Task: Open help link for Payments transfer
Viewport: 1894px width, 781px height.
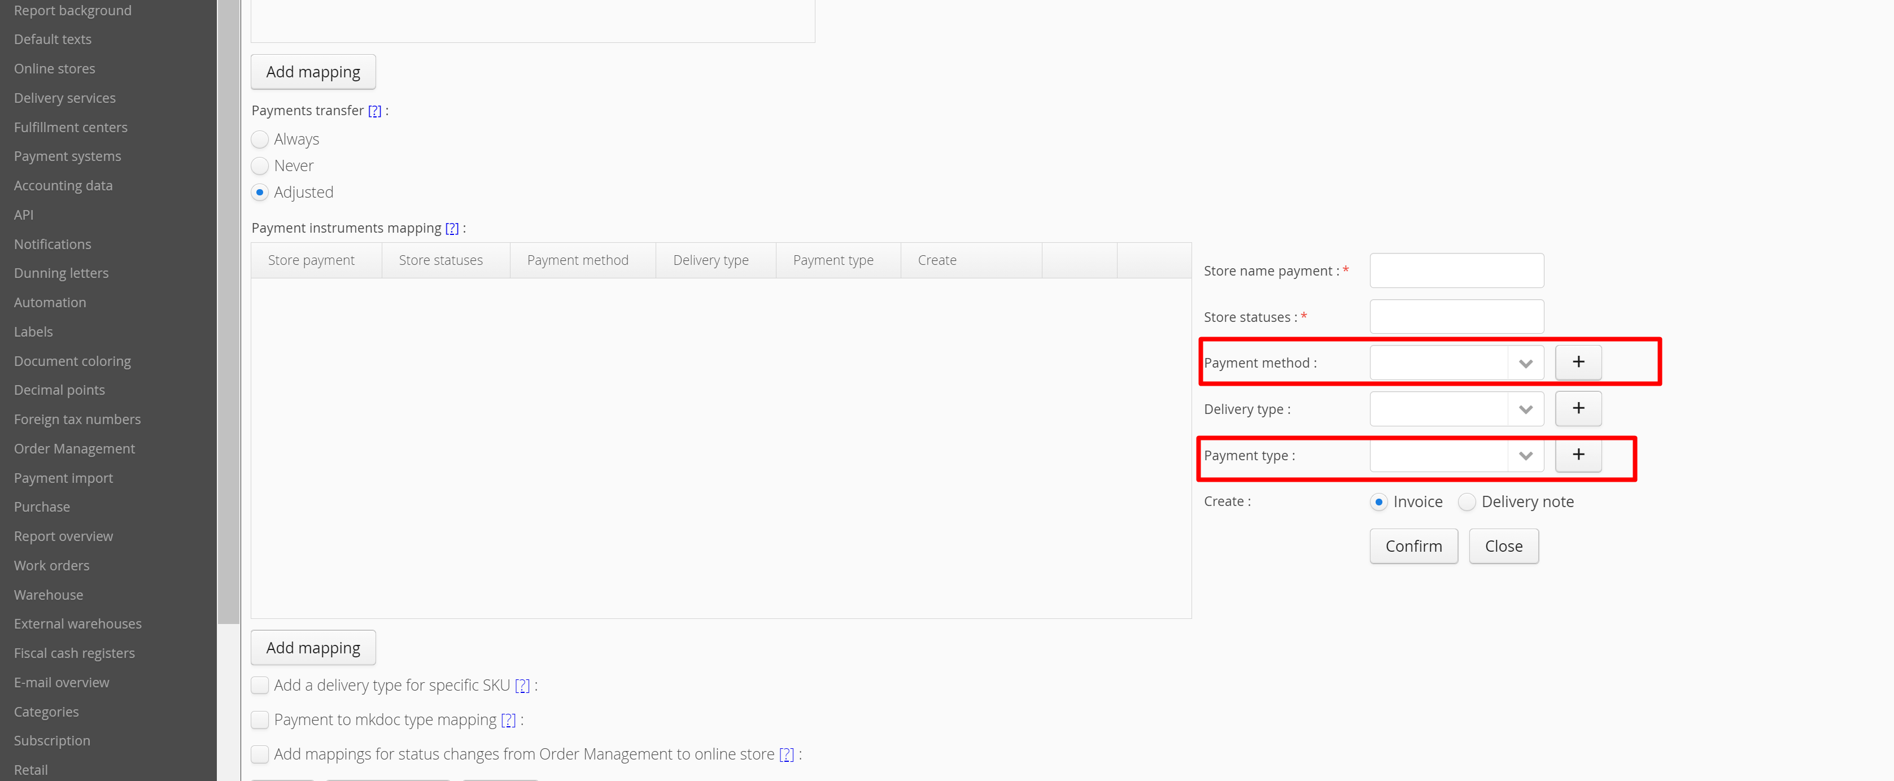Action: 374,110
